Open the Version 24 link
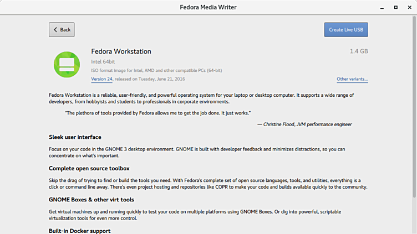This screenshot has width=417, height=234. click(102, 79)
